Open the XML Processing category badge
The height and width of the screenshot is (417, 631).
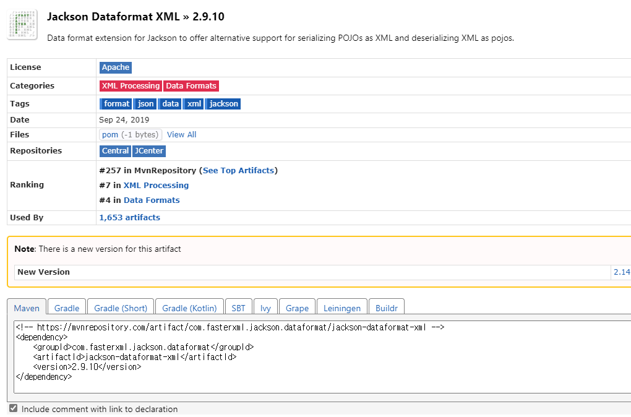coord(131,86)
